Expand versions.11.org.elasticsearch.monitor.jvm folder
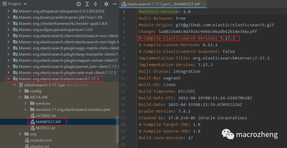The height and width of the screenshot is (148, 287). pos(26,110)
